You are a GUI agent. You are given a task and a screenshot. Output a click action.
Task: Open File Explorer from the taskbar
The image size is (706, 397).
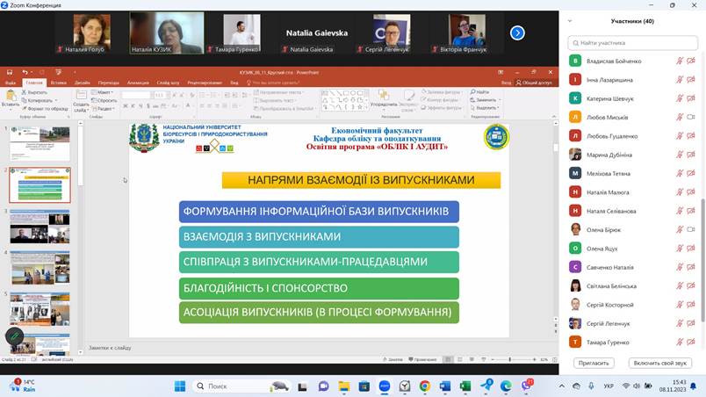(344, 386)
